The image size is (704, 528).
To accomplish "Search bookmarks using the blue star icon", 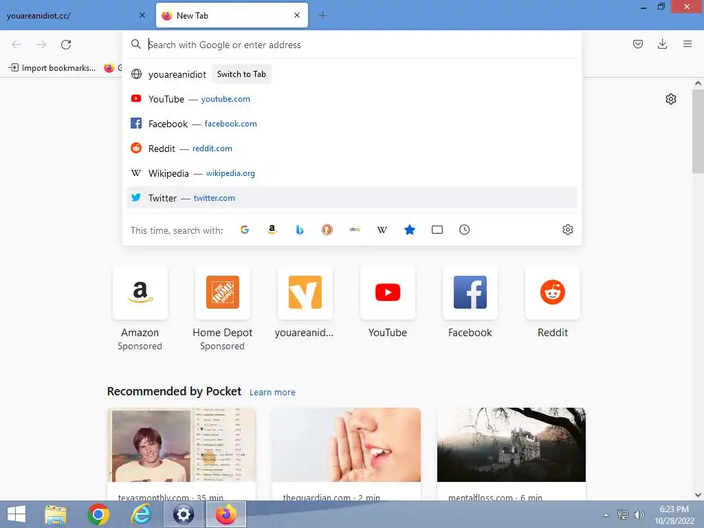I will point(410,230).
